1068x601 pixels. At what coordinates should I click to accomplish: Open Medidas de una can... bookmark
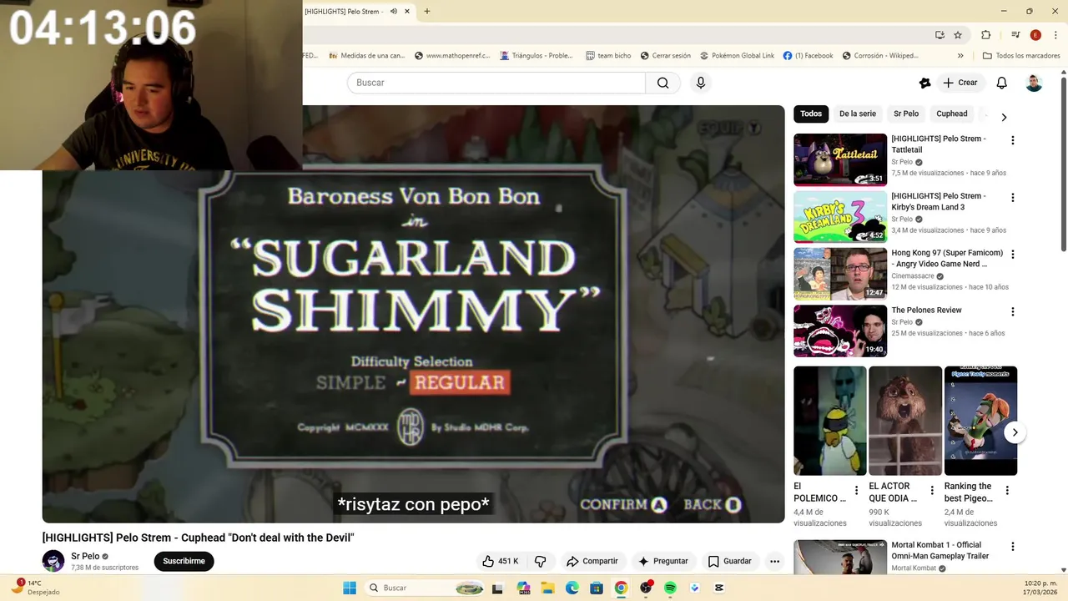click(x=367, y=56)
